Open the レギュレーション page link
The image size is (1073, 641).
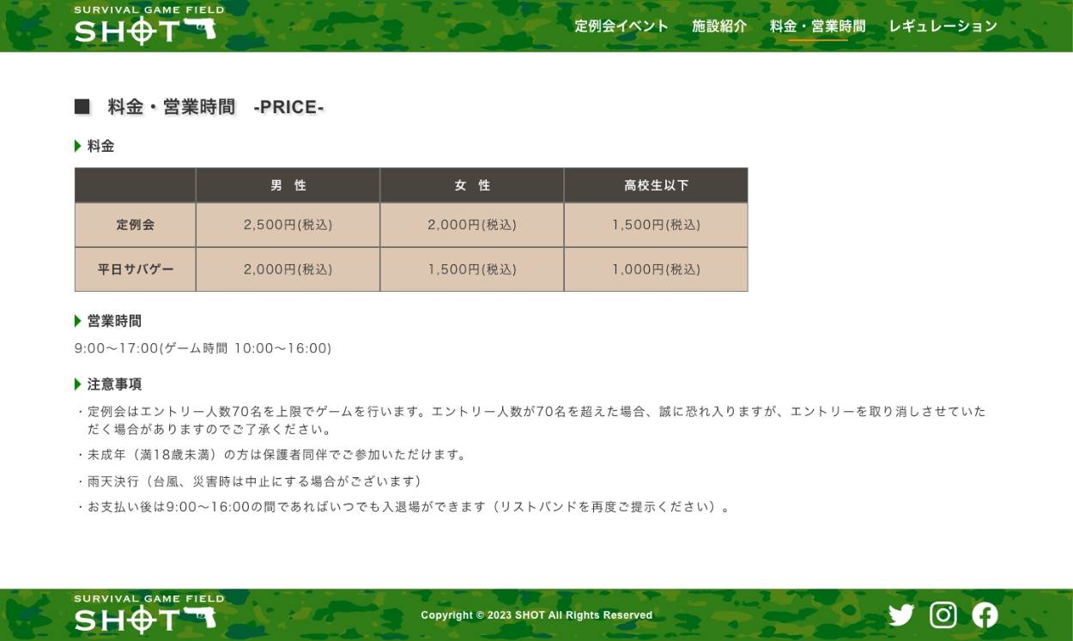pyautogui.click(x=943, y=26)
